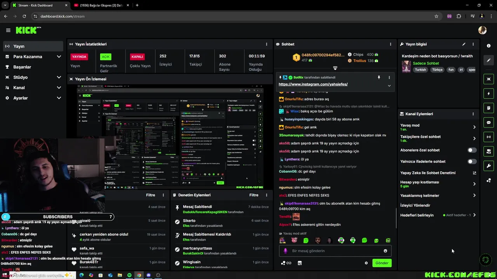Toggle Yalnızca ifadelerle sohbet switch
Viewport: 497px width, 279px height.
pos(472,161)
